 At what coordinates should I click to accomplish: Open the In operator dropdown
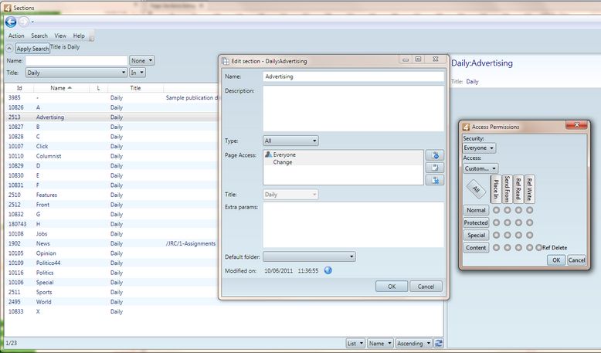tap(138, 73)
